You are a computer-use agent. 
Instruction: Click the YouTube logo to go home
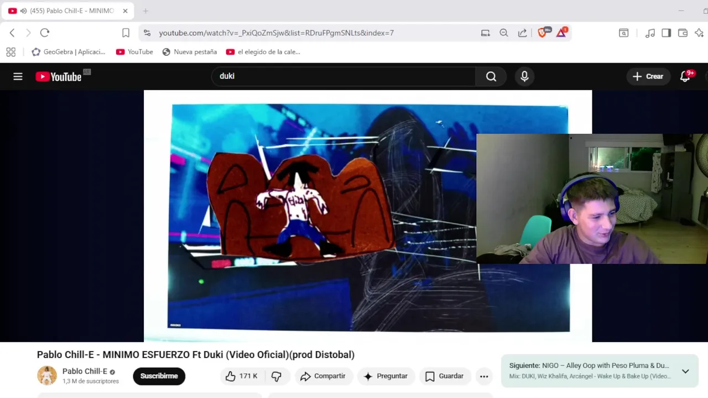point(59,77)
